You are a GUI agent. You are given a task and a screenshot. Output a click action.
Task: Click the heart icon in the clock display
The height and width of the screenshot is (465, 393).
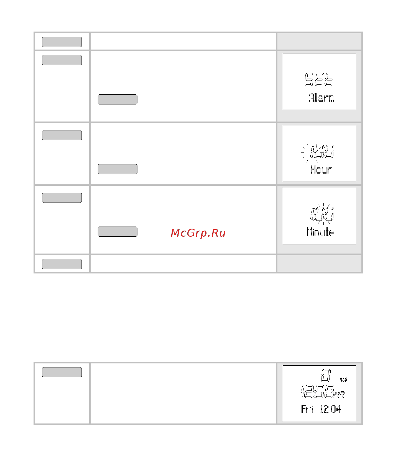click(x=343, y=380)
